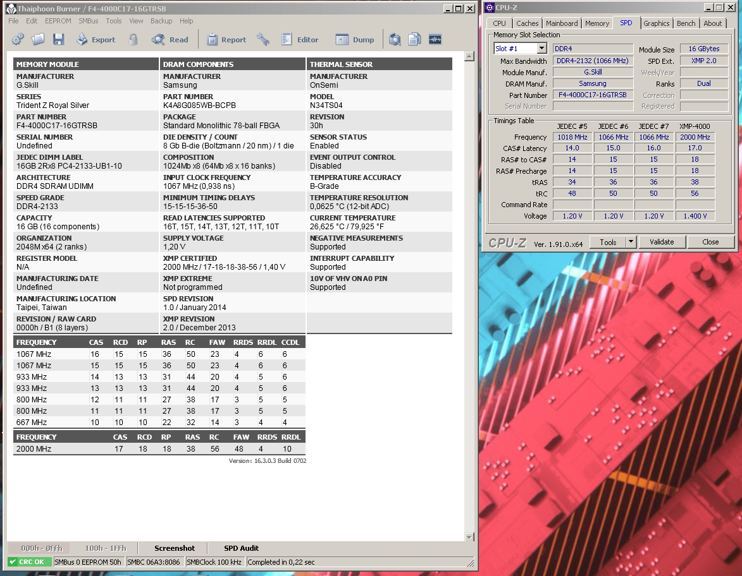This screenshot has width=742, height=576.
Task: Click the Module Size 16 GBytes field
Action: click(703, 49)
